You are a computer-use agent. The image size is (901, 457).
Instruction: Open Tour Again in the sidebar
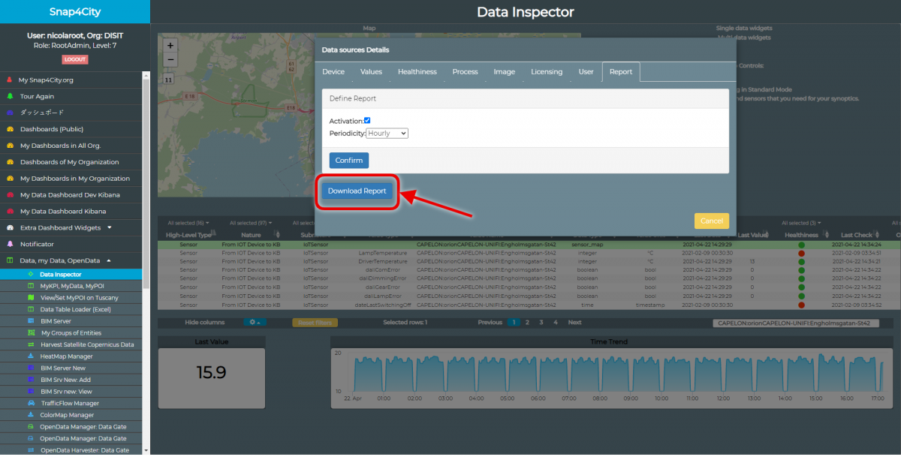(x=36, y=96)
